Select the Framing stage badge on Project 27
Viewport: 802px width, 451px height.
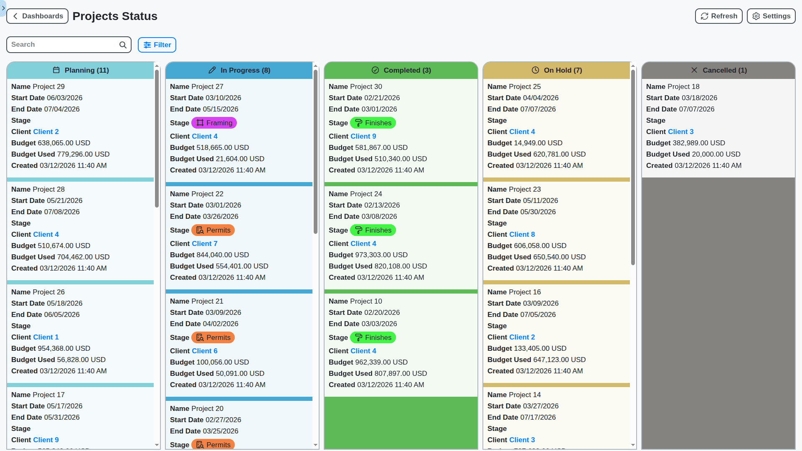click(x=214, y=123)
